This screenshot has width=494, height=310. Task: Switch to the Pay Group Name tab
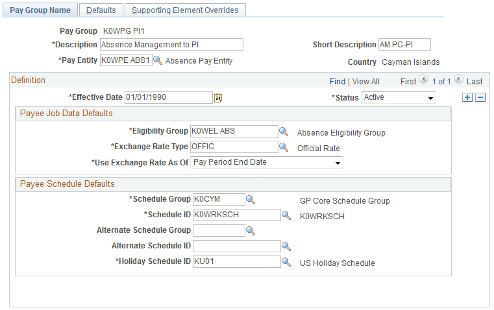pos(40,10)
